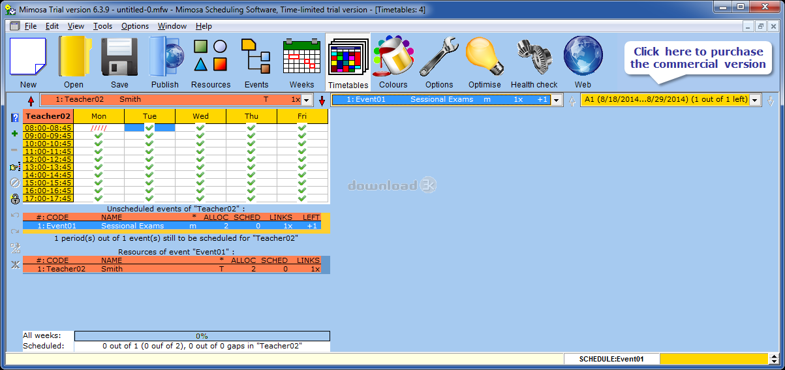The height and width of the screenshot is (370, 785).
Task: Click the Fri column header
Action: click(302, 116)
